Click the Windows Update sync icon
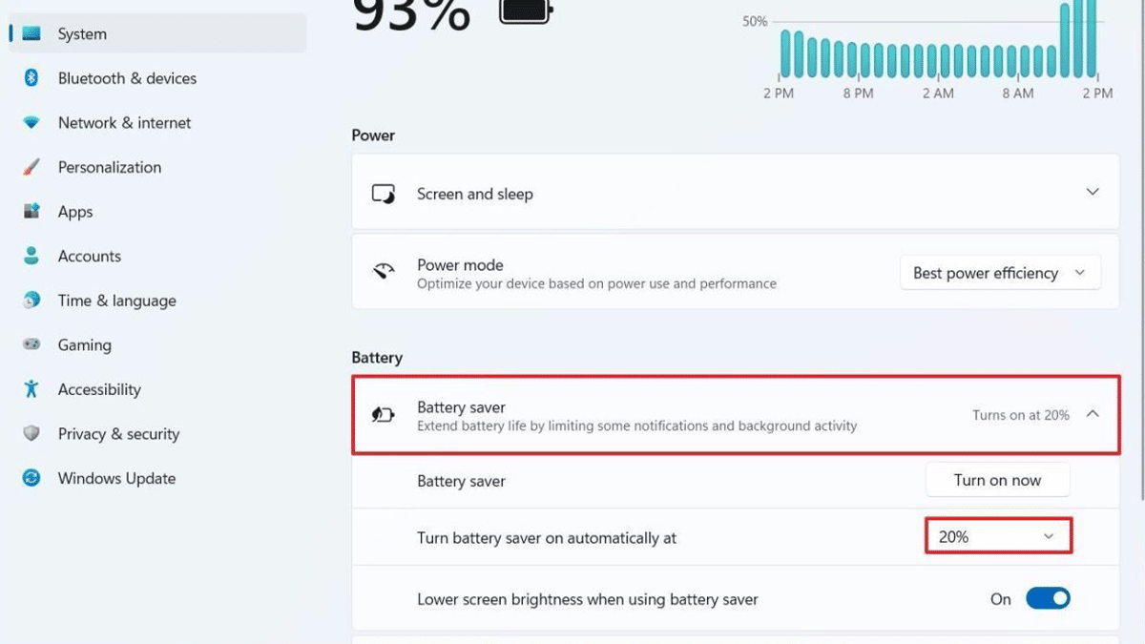The image size is (1145, 644). tap(31, 478)
